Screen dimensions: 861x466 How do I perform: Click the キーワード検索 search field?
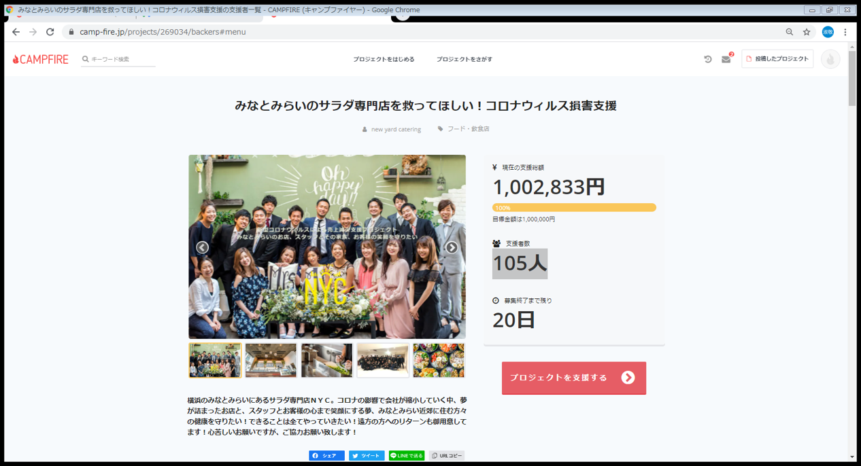pyautogui.click(x=121, y=60)
